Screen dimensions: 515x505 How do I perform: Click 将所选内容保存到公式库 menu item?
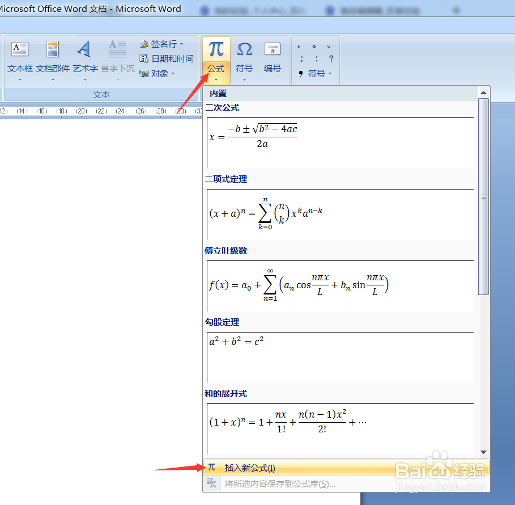(346, 483)
